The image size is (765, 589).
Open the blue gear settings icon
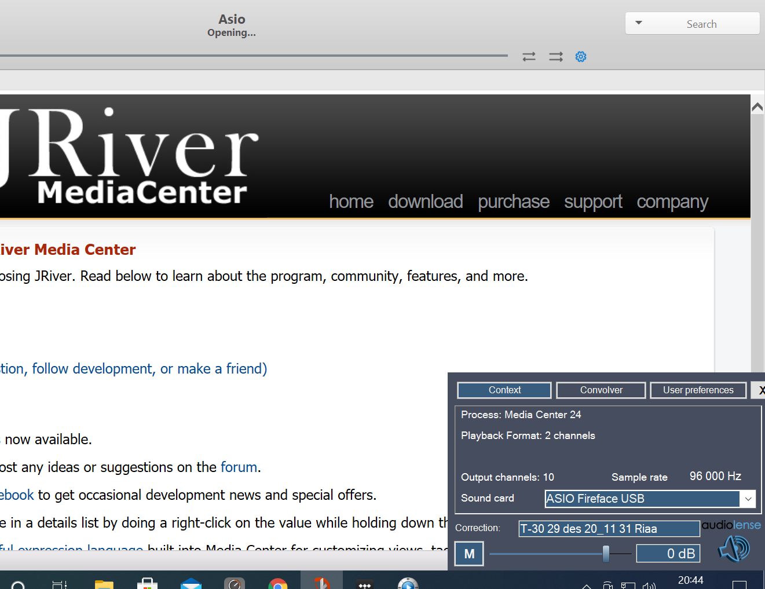581,57
